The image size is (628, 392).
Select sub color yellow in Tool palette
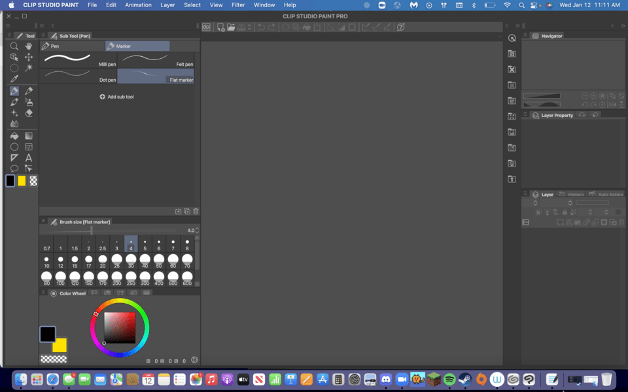pyautogui.click(x=22, y=181)
